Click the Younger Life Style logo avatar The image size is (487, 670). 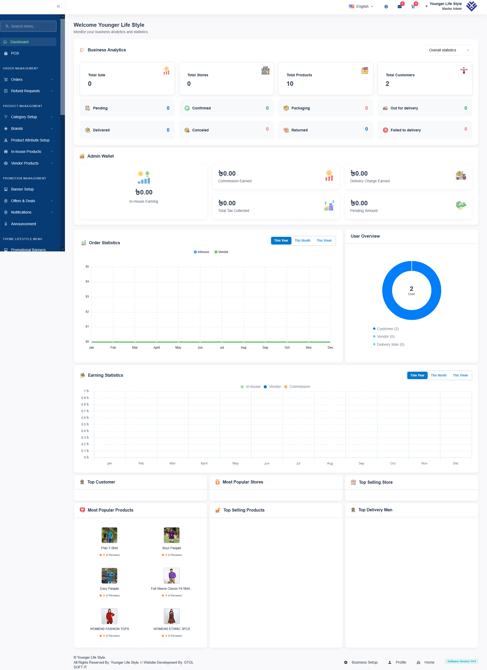[472, 6]
